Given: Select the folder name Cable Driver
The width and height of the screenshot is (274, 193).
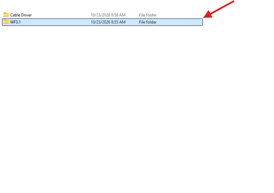Looking at the screenshot, I should coord(21,15).
